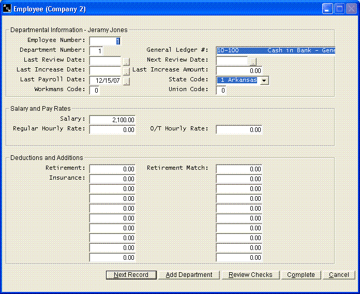
Task: Edit the O/T Hourly Rate field
Action: tap(239, 129)
